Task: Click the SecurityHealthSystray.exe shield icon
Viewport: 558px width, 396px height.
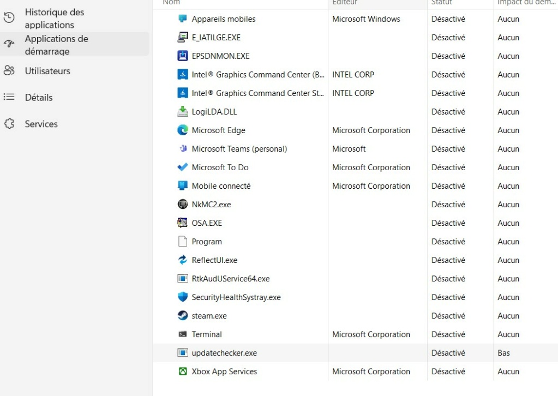Action: [183, 297]
